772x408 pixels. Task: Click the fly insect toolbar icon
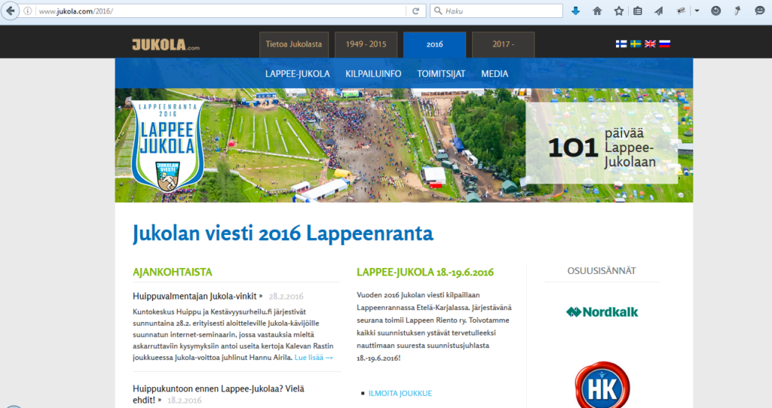coord(681,11)
